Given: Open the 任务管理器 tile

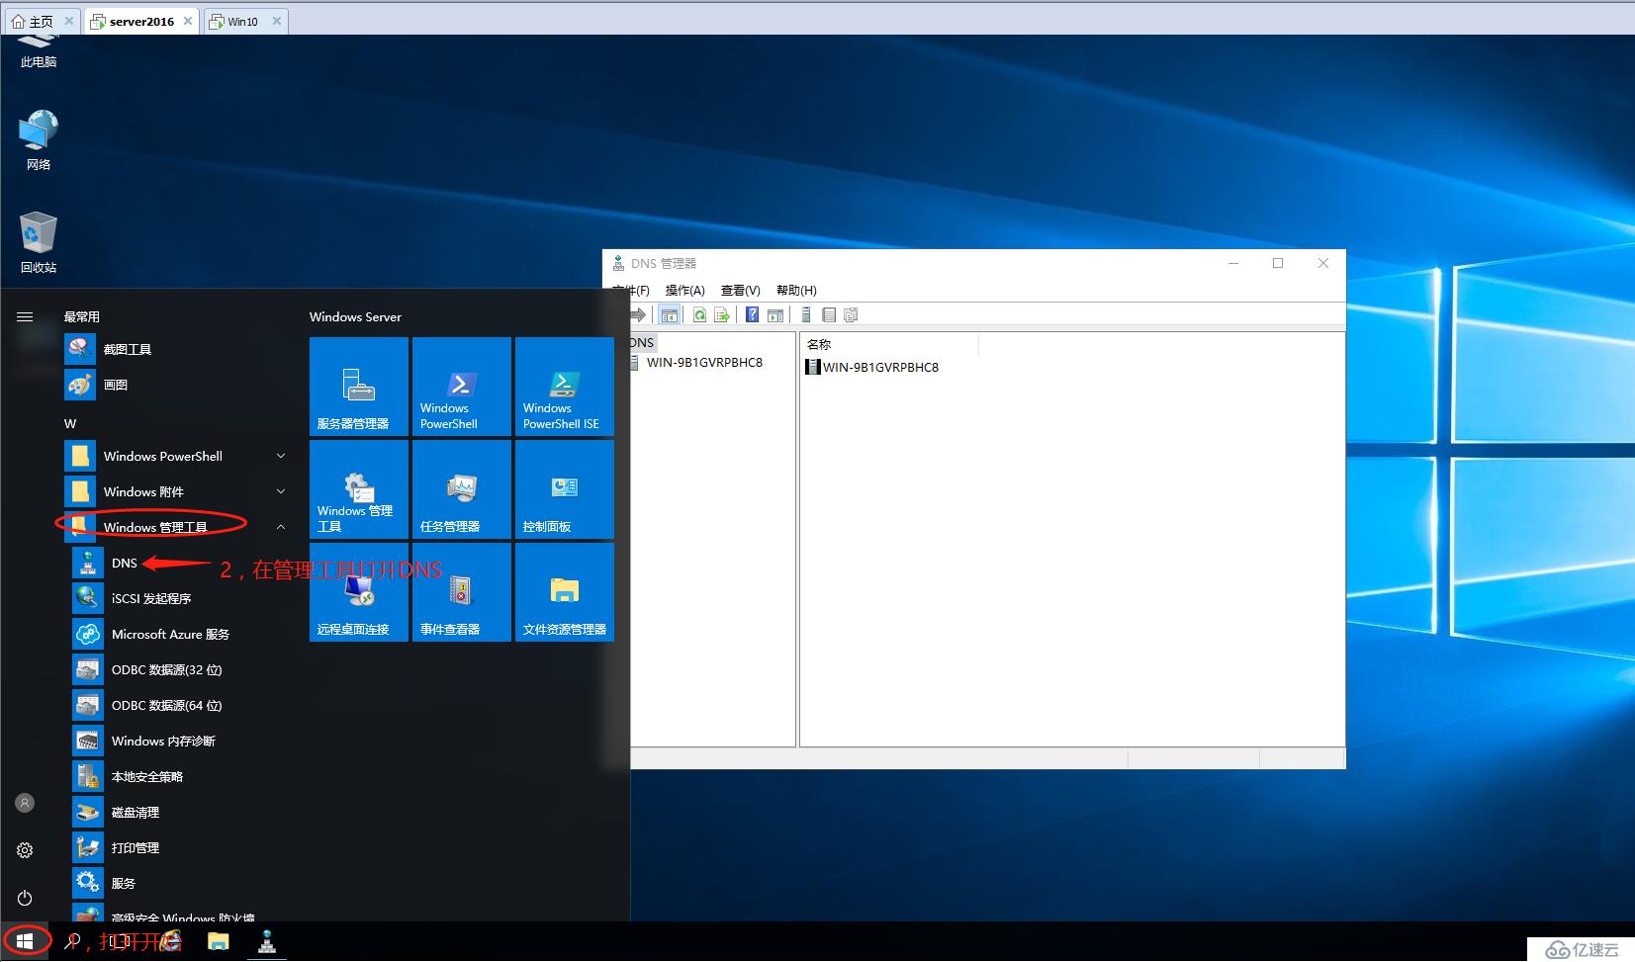Looking at the screenshot, I should click(462, 489).
